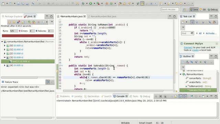This screenshot has height=124, width=220.
Task: Click Rerun Test icon in JUnit
Action: [29, 22]
